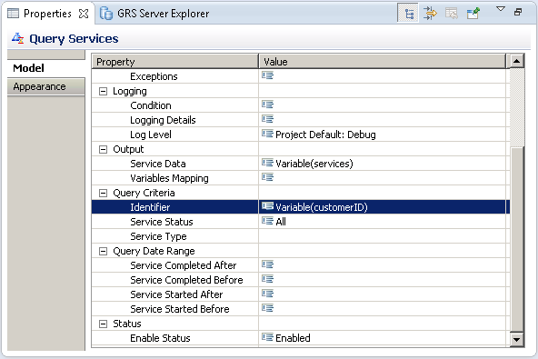Select Service Completed Before property
This screenshot has height=359, width=538.
coord(186,280)
